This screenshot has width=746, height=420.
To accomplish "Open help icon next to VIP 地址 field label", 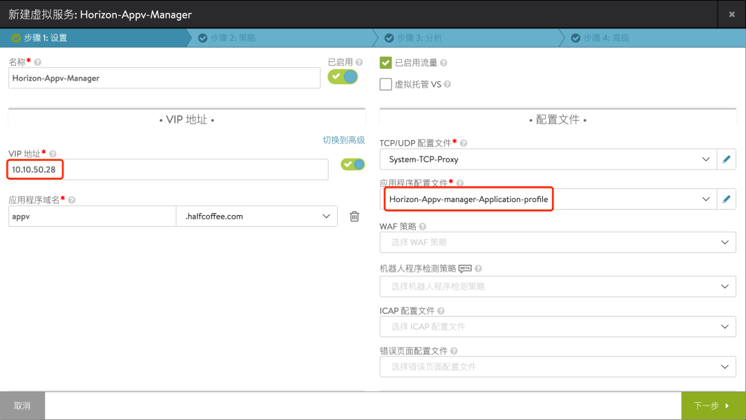I will coord(52,154).
